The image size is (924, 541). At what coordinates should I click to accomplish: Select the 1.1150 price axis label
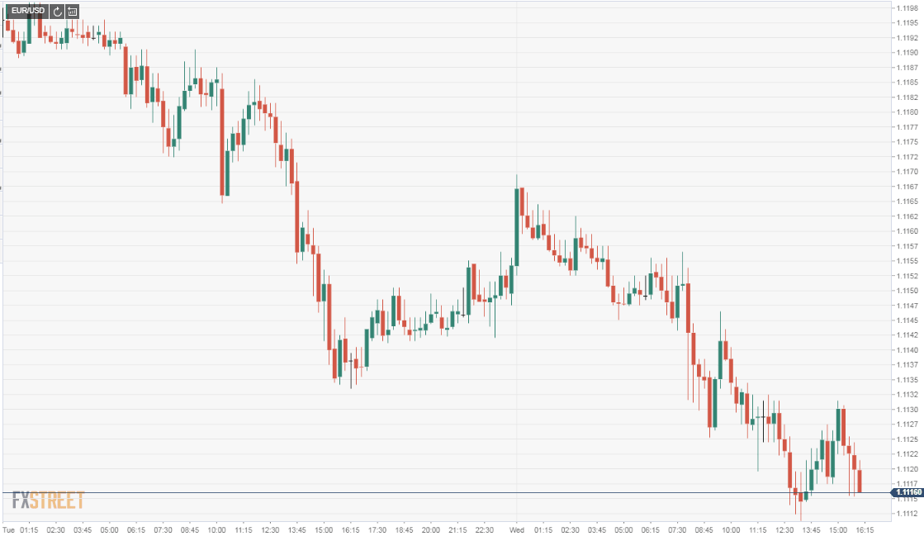(906, 291)
